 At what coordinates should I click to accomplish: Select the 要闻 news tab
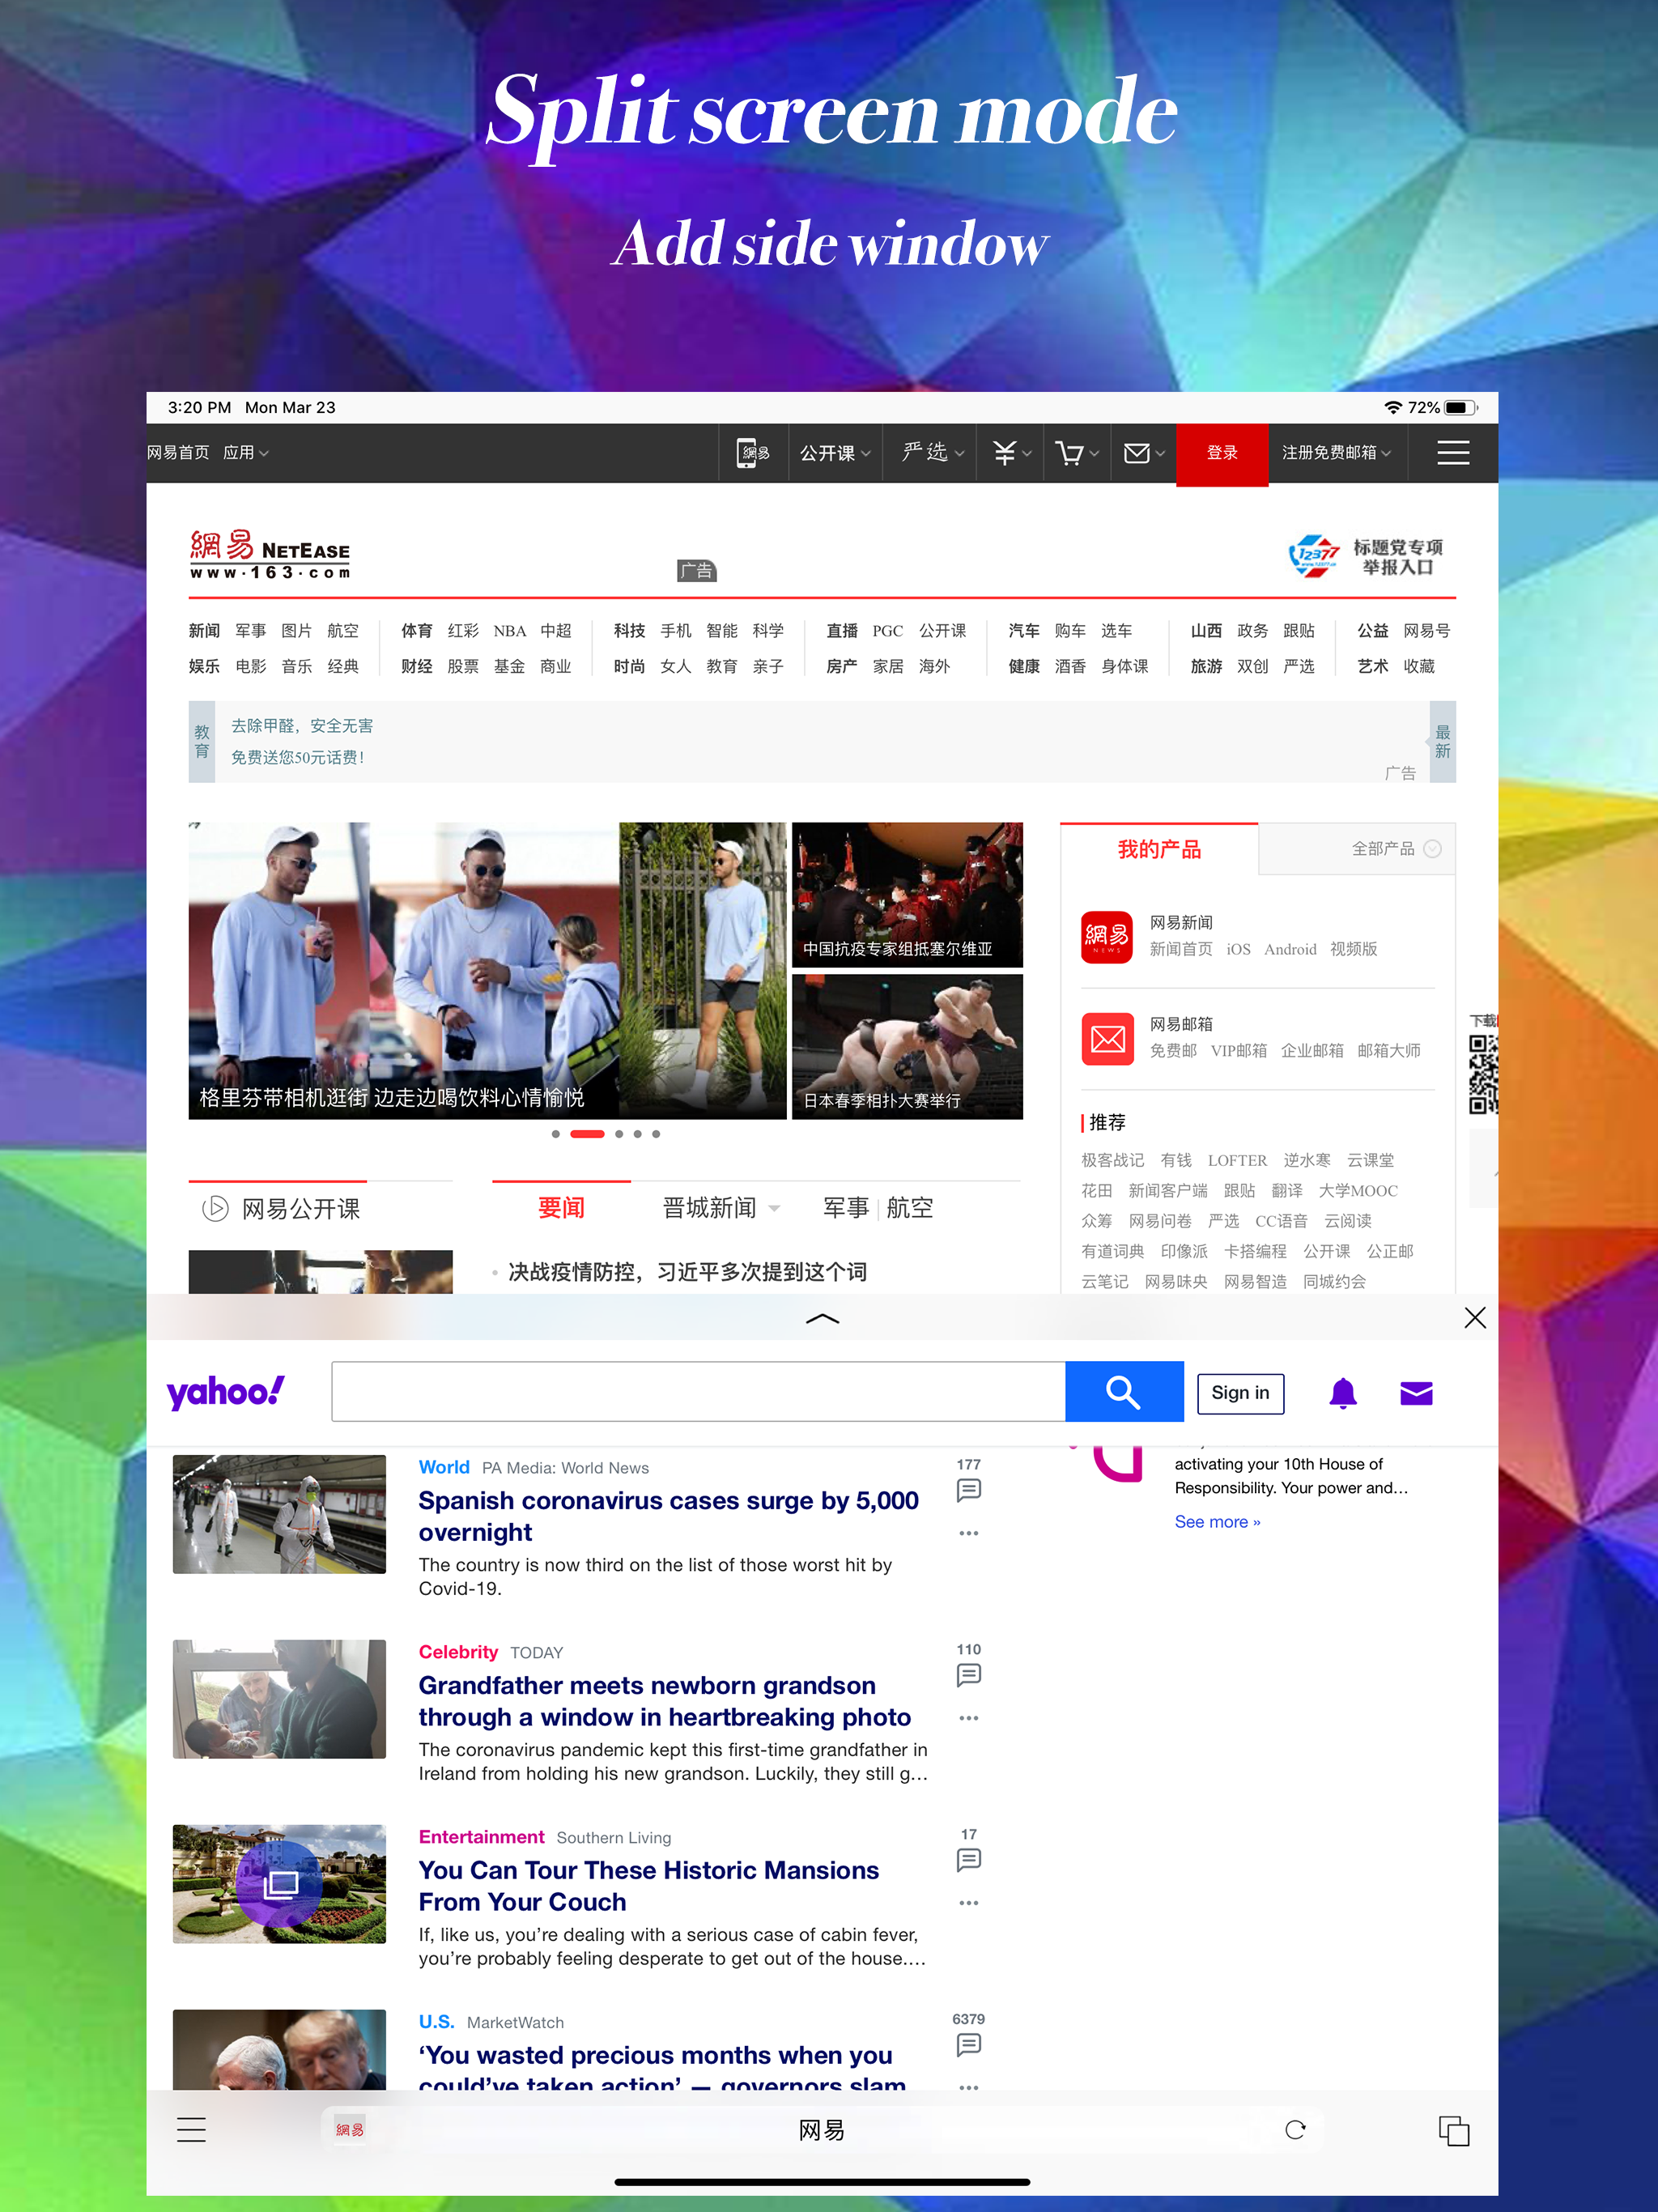point(561,1208)
